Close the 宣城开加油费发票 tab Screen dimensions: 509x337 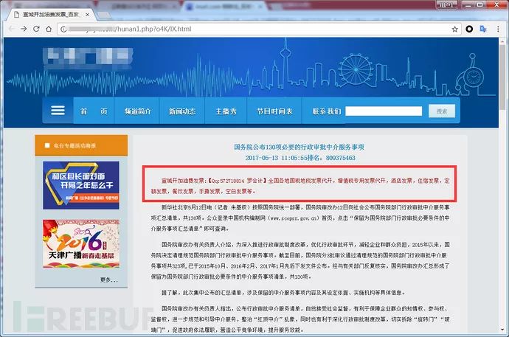click(87, 15)
